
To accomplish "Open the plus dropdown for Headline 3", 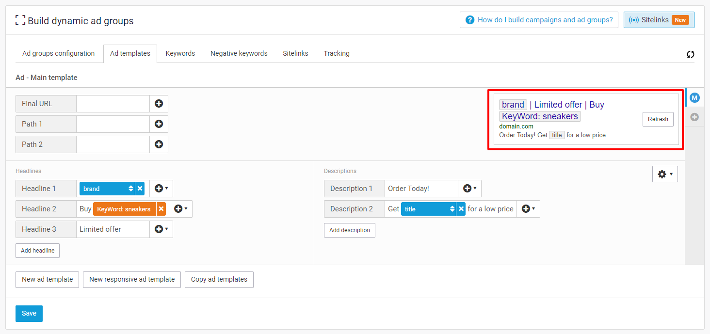I will (161, 229).
